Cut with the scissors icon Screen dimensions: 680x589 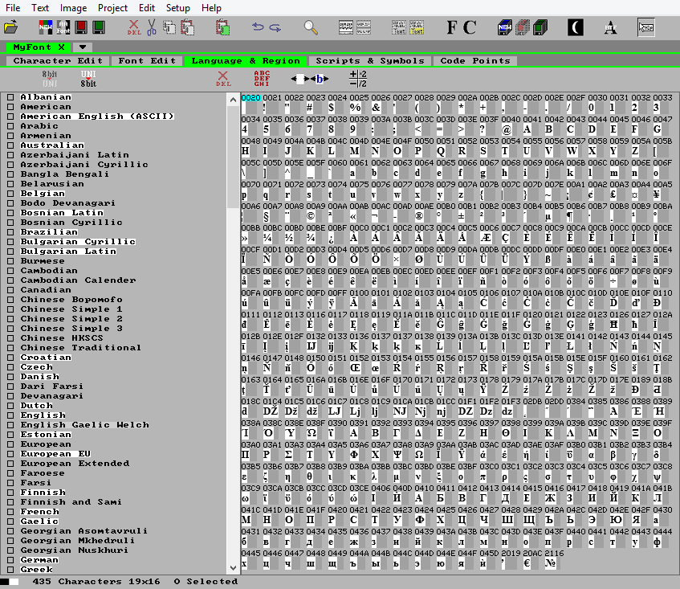point(152,27)
